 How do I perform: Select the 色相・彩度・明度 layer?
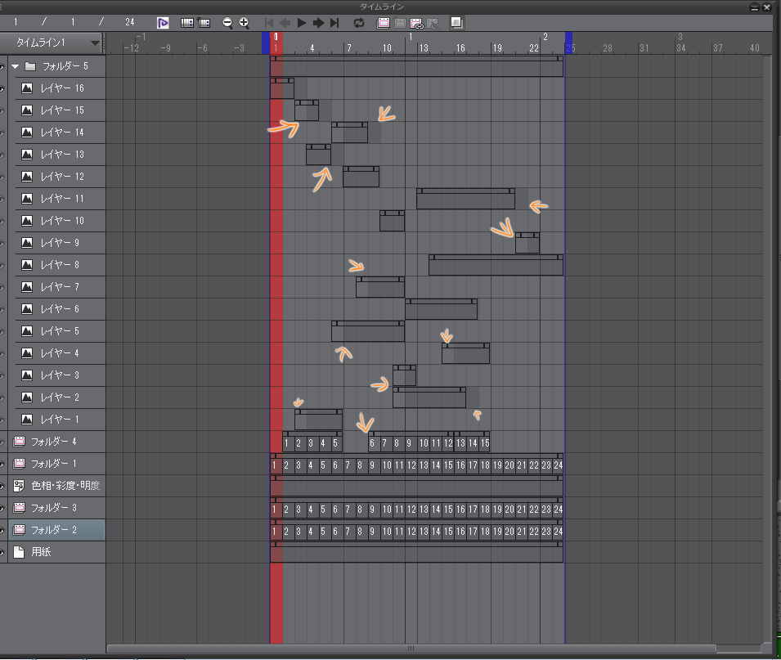[65, 486]
